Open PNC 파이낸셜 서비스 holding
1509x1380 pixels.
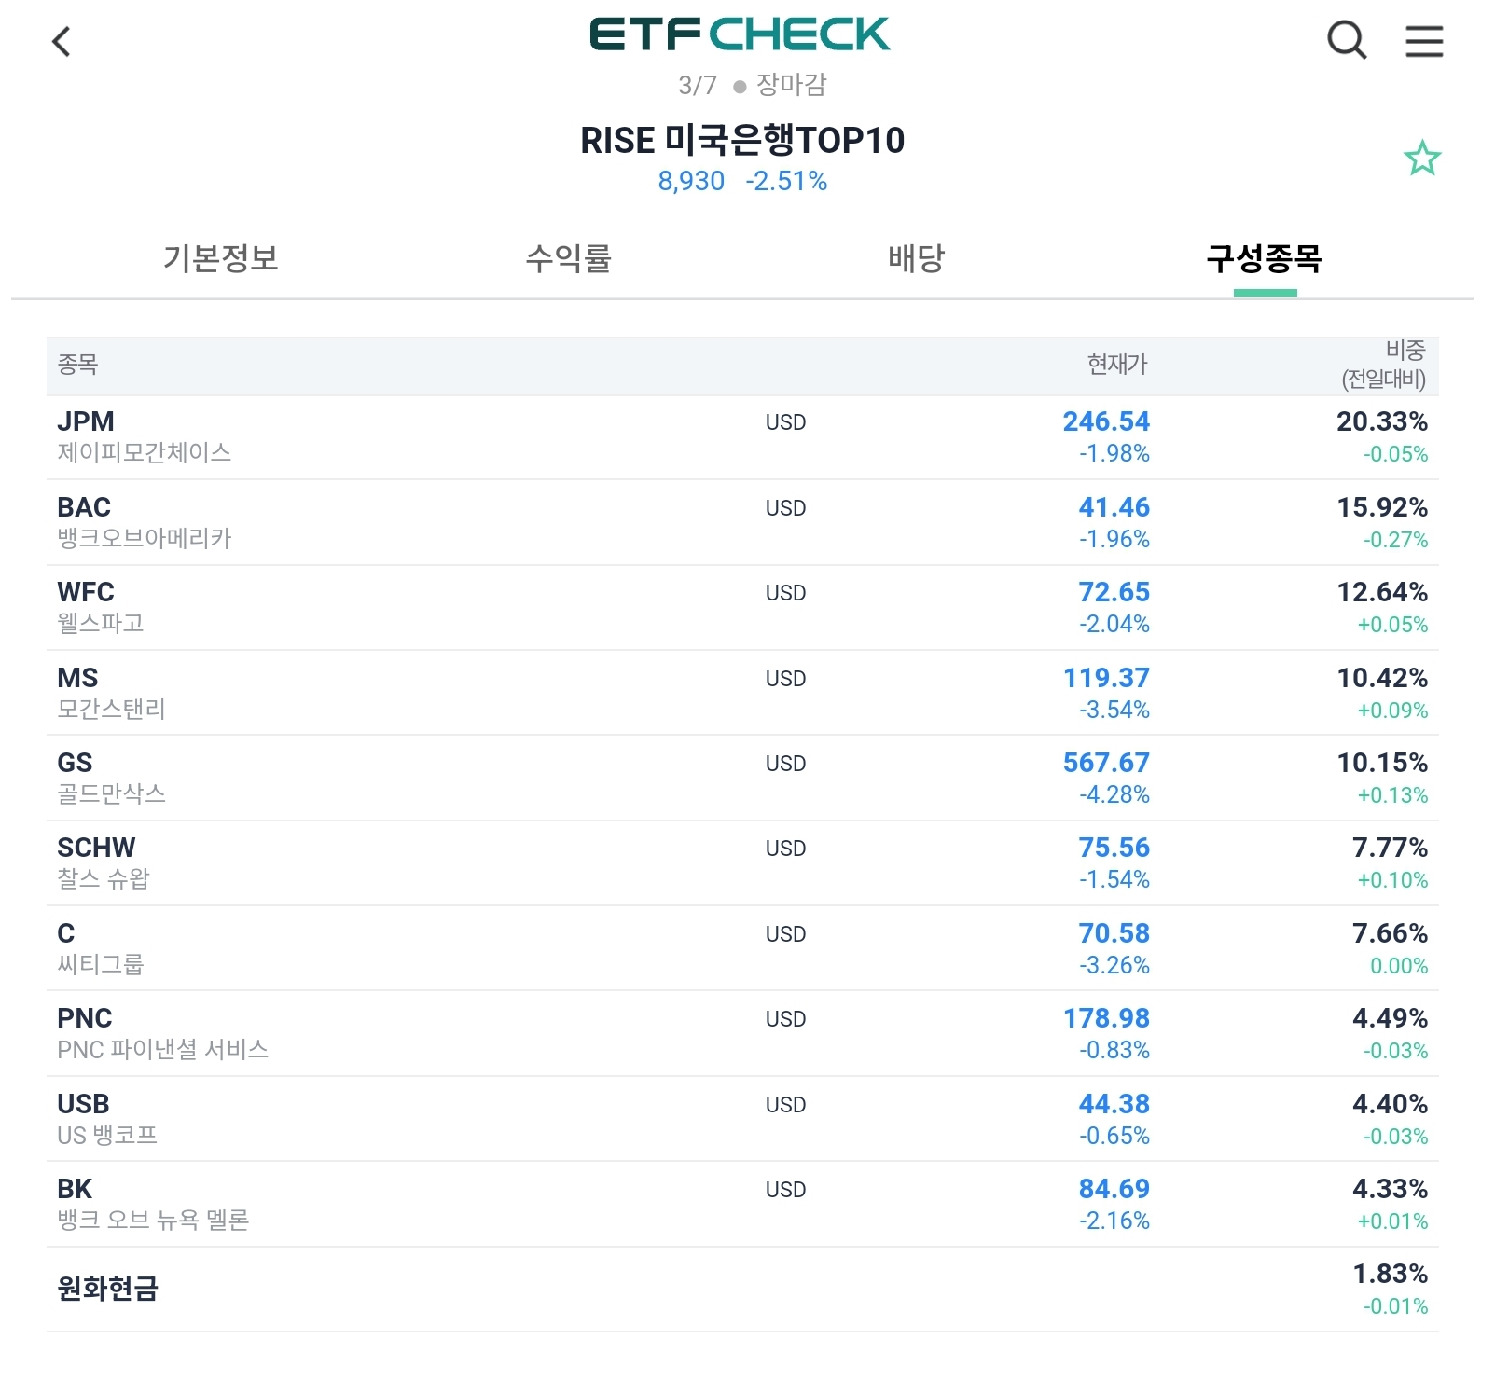[742, 1034]
